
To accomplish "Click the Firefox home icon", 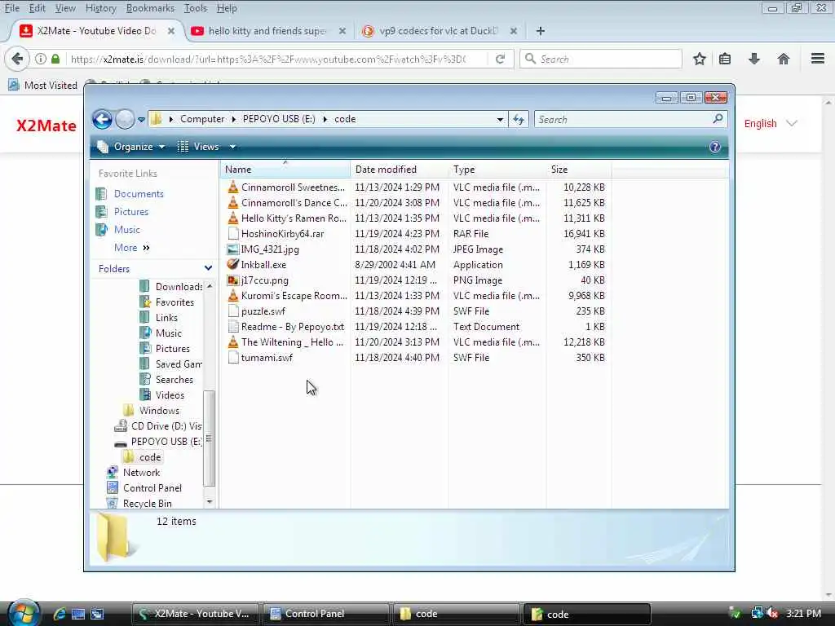I will [x=783, y=59].
